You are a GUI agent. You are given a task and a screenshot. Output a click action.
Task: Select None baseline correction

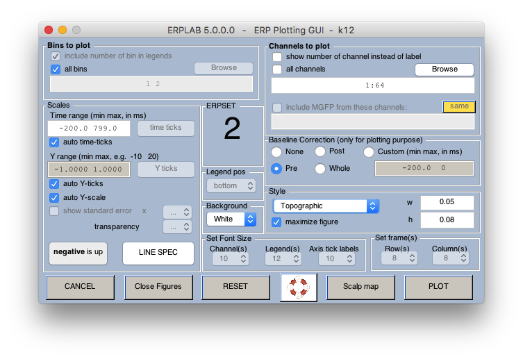276,152
